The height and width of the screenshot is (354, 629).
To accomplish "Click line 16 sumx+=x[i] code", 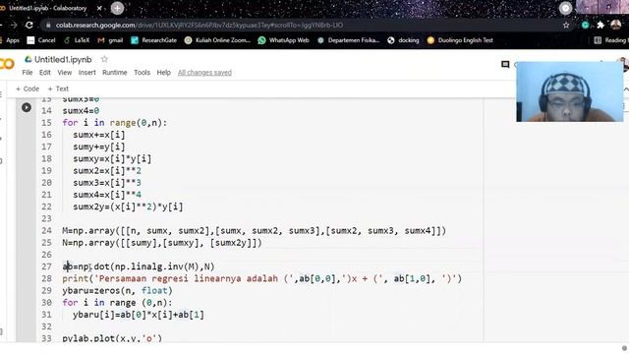I will (x=99, y=135).
